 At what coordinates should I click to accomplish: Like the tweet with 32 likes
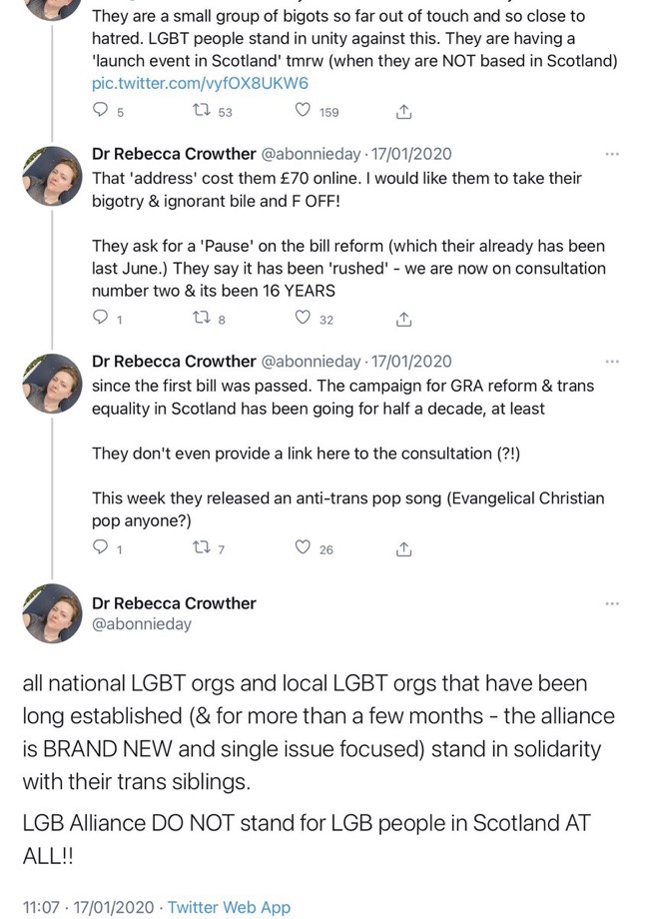click(x=303, y=319)
